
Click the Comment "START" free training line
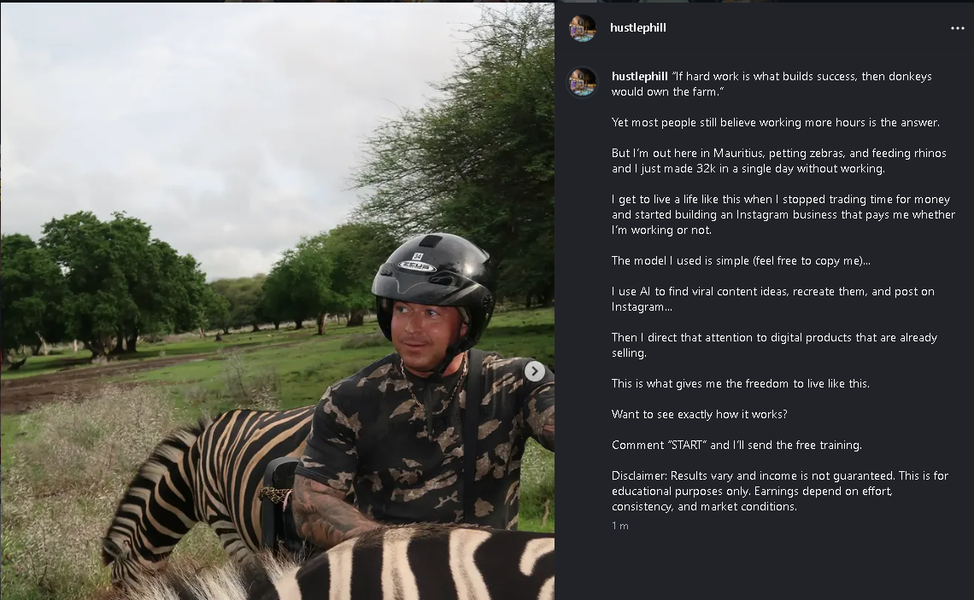pos(736,446)
